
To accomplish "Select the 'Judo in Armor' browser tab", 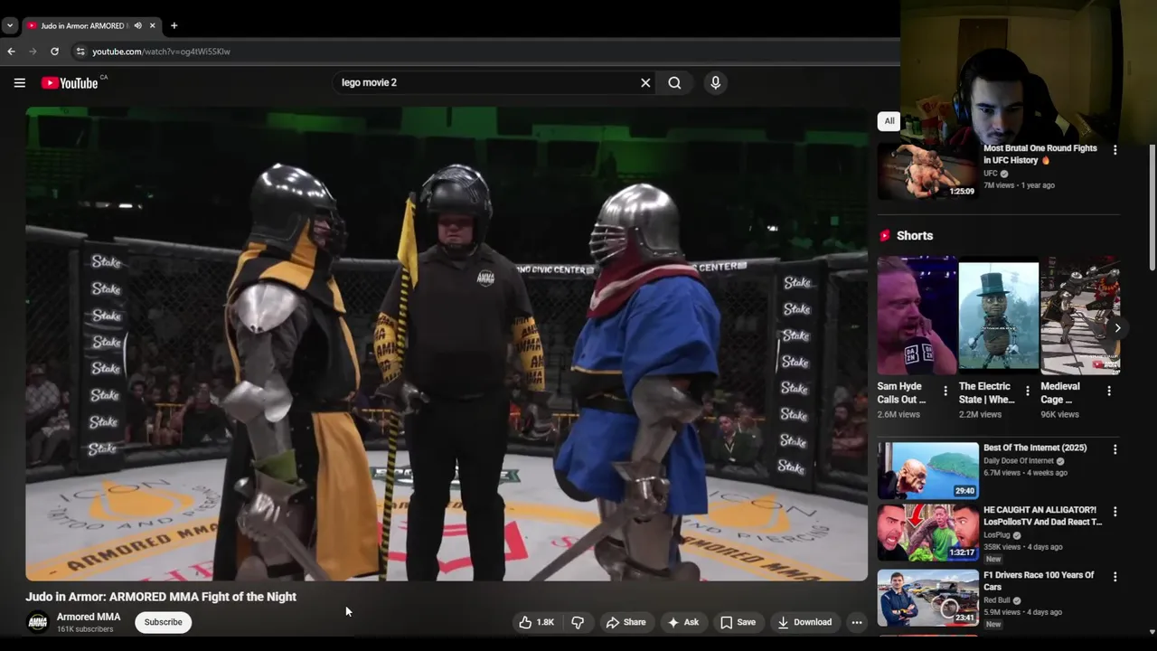I will [x=90, y=25].
